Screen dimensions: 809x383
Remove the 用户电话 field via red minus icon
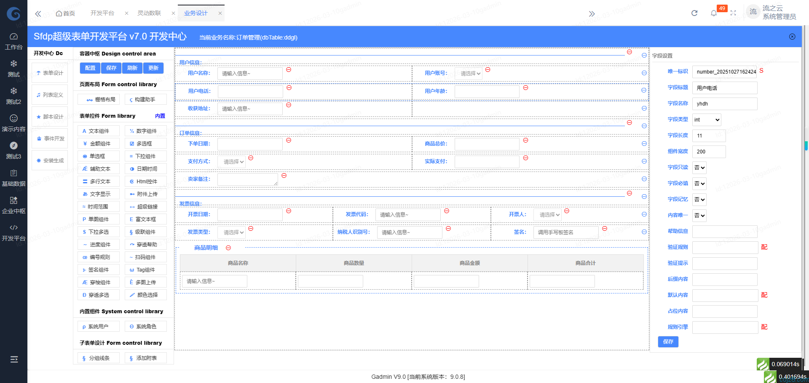289,87
